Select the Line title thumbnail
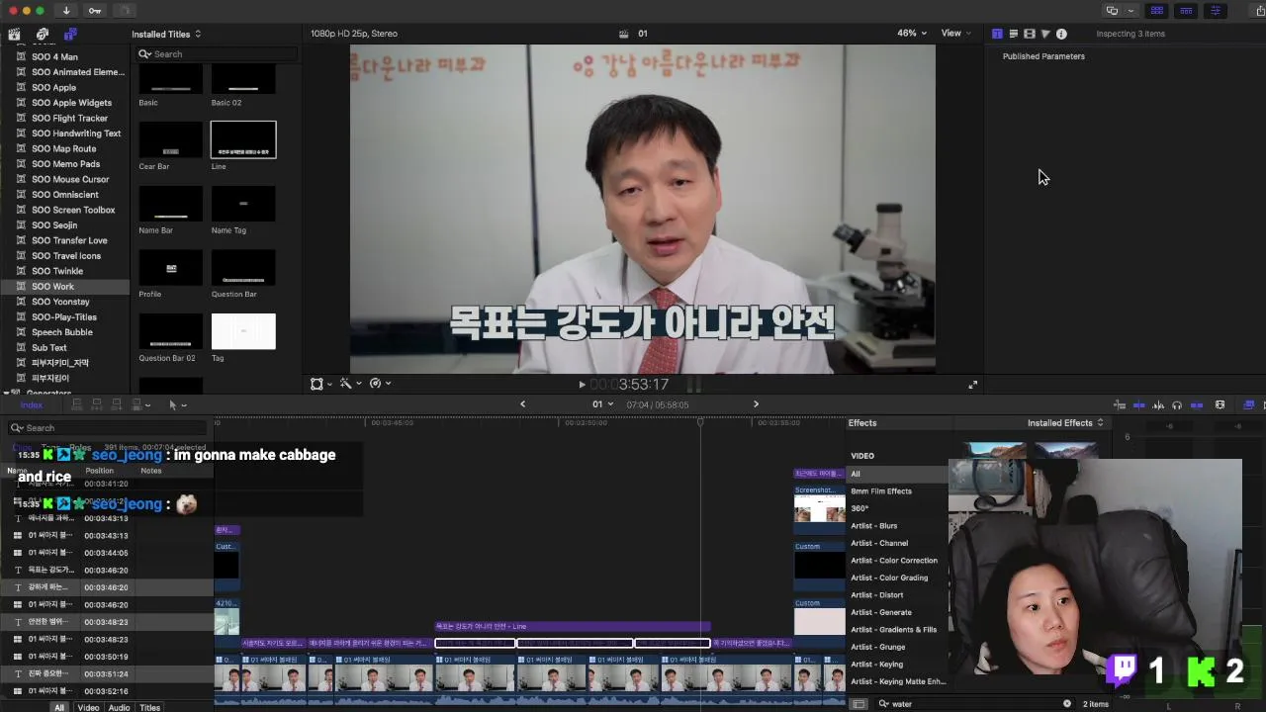The image size is (1266, 712). pos(243,140)
